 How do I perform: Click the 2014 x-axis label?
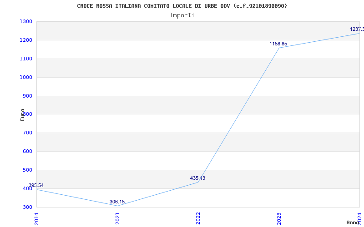(x=37, y=219)
